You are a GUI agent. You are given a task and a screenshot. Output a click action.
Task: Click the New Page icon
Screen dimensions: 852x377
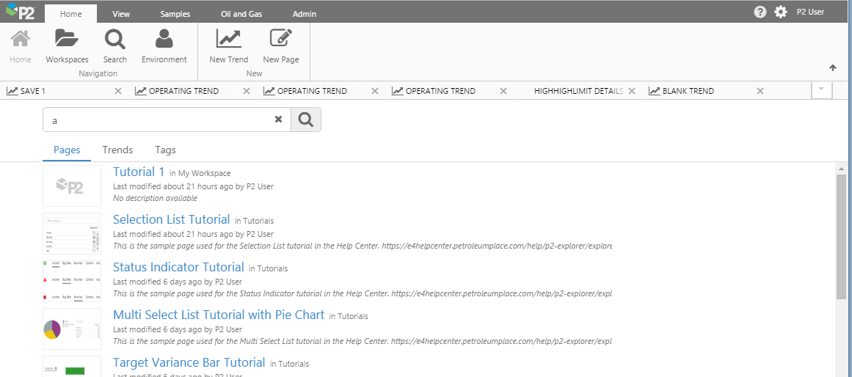pos(280,40)
